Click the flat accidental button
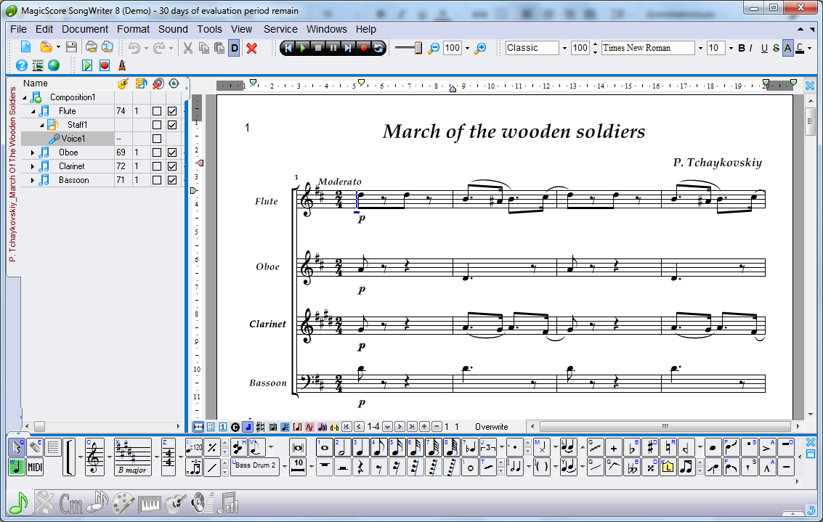The image size is (823, 522). click(633, 447)
